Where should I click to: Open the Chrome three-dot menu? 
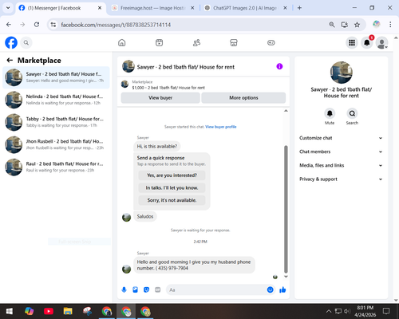pos(390,25)
